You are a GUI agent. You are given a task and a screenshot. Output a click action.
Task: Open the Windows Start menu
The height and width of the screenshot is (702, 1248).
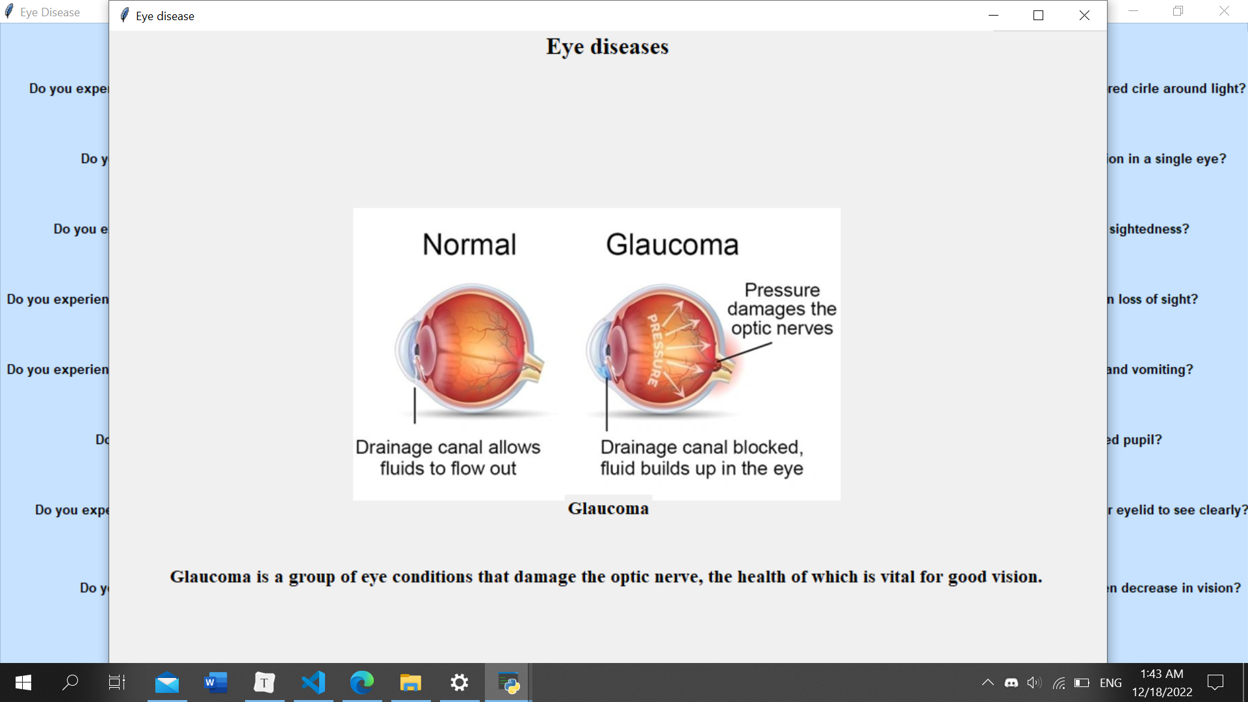click(x=23, y=682)
